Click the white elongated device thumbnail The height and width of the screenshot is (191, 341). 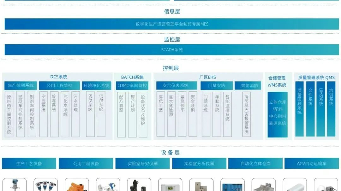(295, 185)
